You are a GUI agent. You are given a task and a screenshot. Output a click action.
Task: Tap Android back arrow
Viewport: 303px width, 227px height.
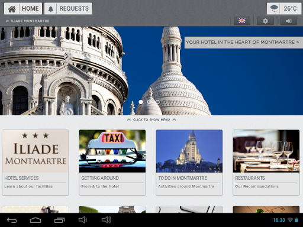click(x=12, y=220)
